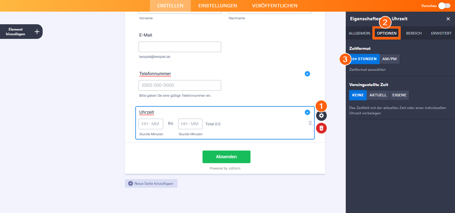Select 24 Stunden time format

pyautogui.click(x=364, y=59)
